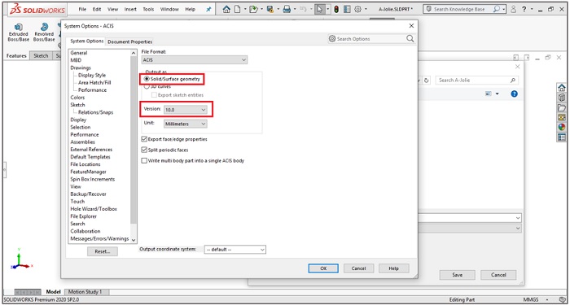Open the Tools menu
This screenshot has height=305, width=570.
click(x=148, y=10)
